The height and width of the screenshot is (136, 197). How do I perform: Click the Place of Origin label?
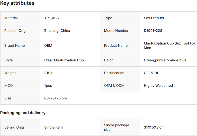[x=16, y=31]
